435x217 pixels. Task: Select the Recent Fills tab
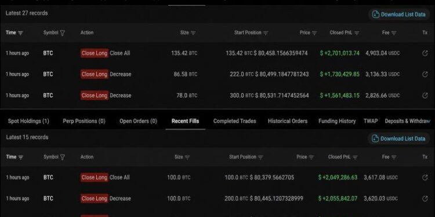[186, 122]
